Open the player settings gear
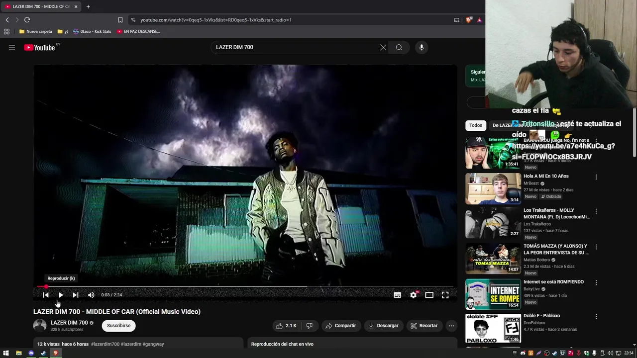 (x=414, y=295)
